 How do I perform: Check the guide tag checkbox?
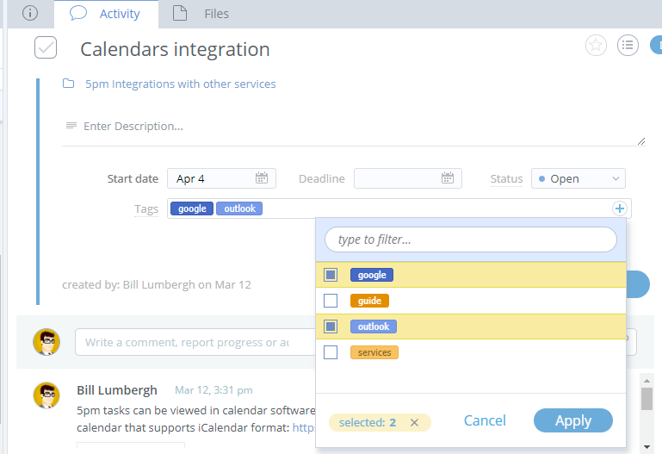point(331,301)
